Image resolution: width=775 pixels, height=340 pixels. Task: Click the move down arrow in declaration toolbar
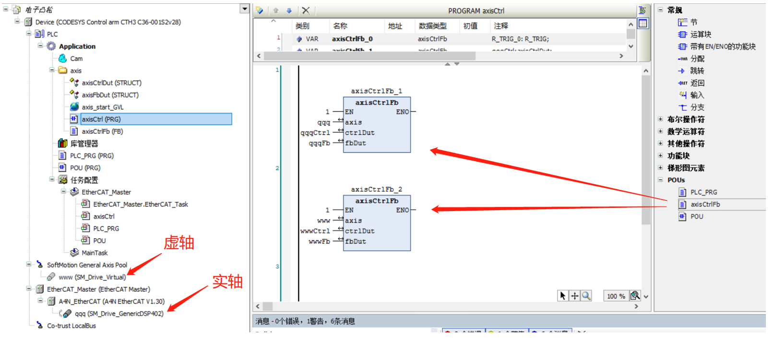coord(289,11)
